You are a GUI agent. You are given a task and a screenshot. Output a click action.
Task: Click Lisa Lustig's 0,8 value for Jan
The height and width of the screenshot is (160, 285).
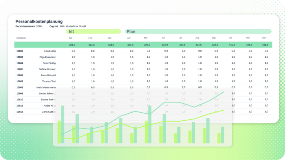pos(73,51)
